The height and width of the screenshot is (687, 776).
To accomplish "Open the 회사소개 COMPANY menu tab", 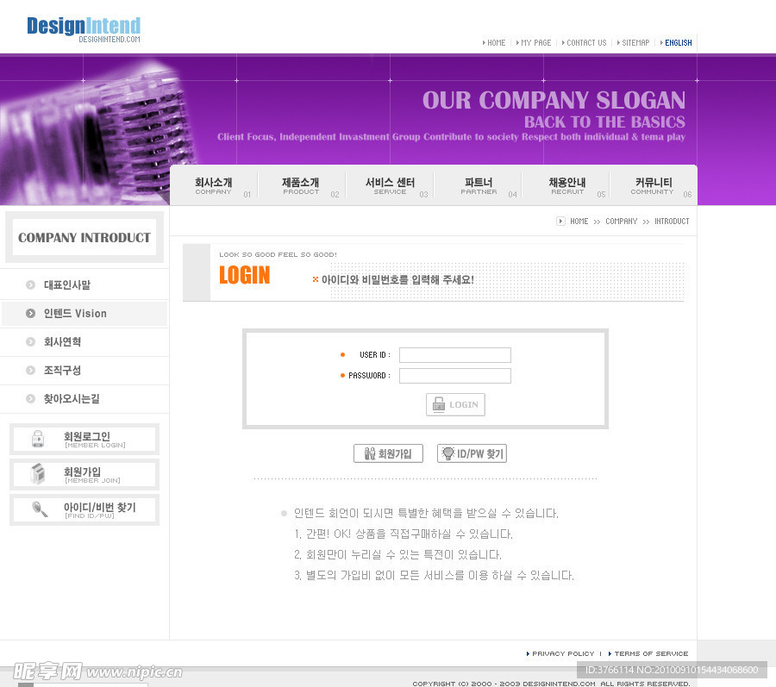I will coord(213,185).
